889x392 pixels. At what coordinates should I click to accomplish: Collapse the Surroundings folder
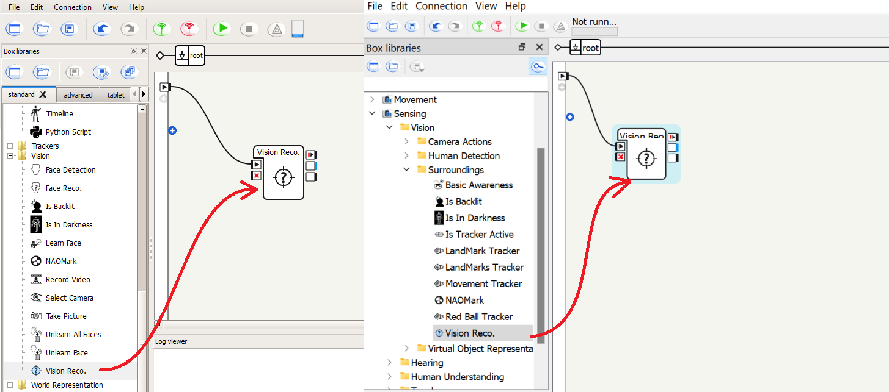pyautogui.click(x=406, y=170)
